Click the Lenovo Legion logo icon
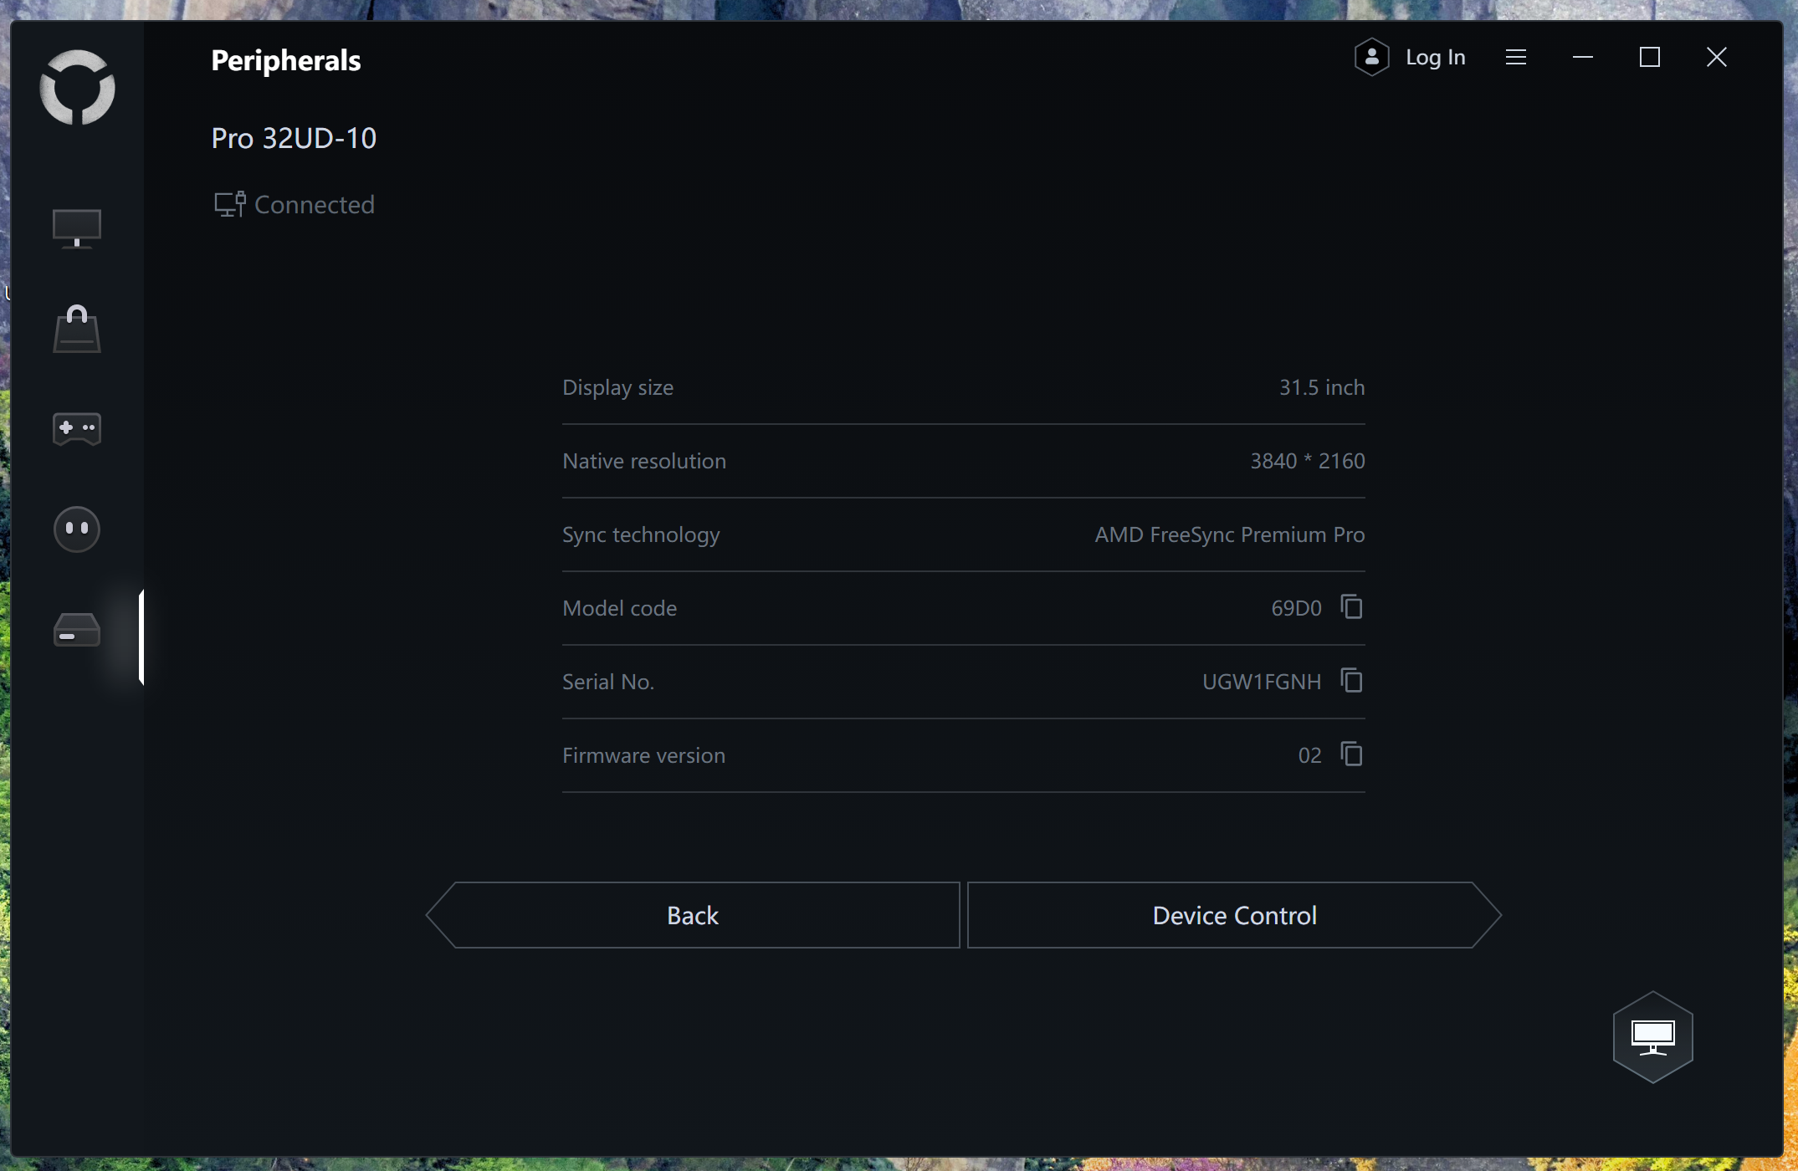Viewport: 1798px width, 1171px height. tap(77, 87)
